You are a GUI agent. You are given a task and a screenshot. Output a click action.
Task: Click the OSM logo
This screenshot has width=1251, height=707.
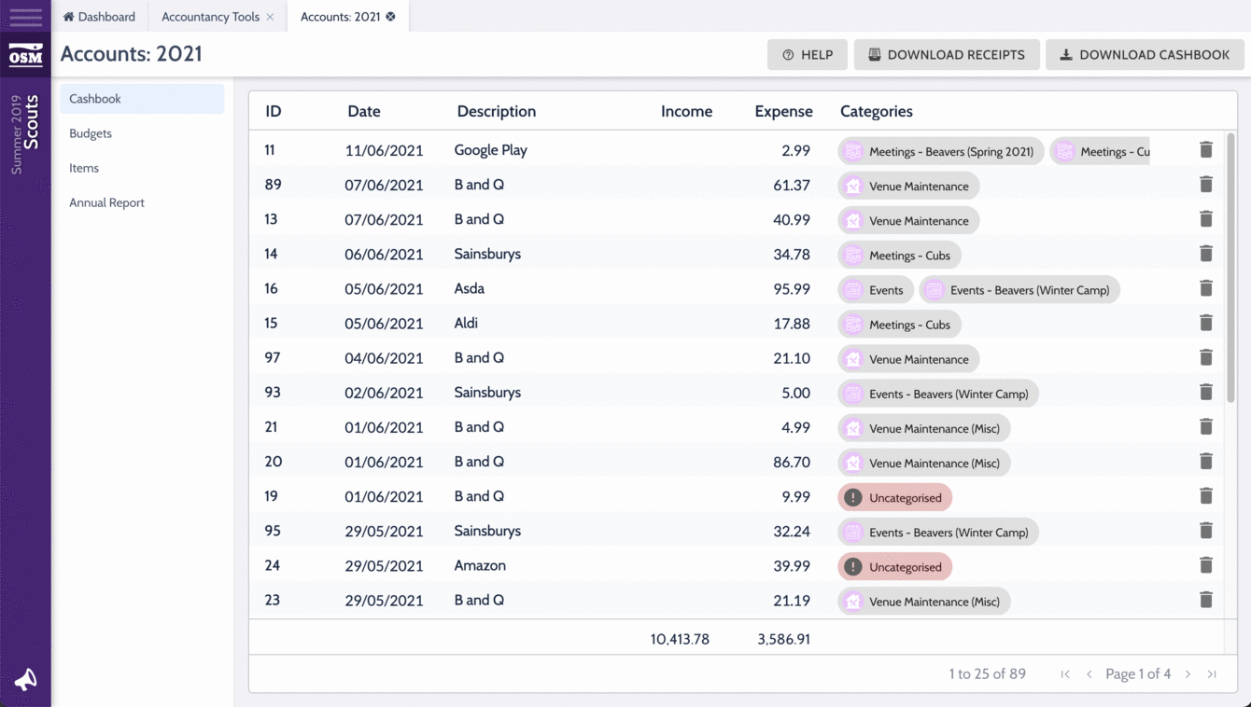[25, 55]
